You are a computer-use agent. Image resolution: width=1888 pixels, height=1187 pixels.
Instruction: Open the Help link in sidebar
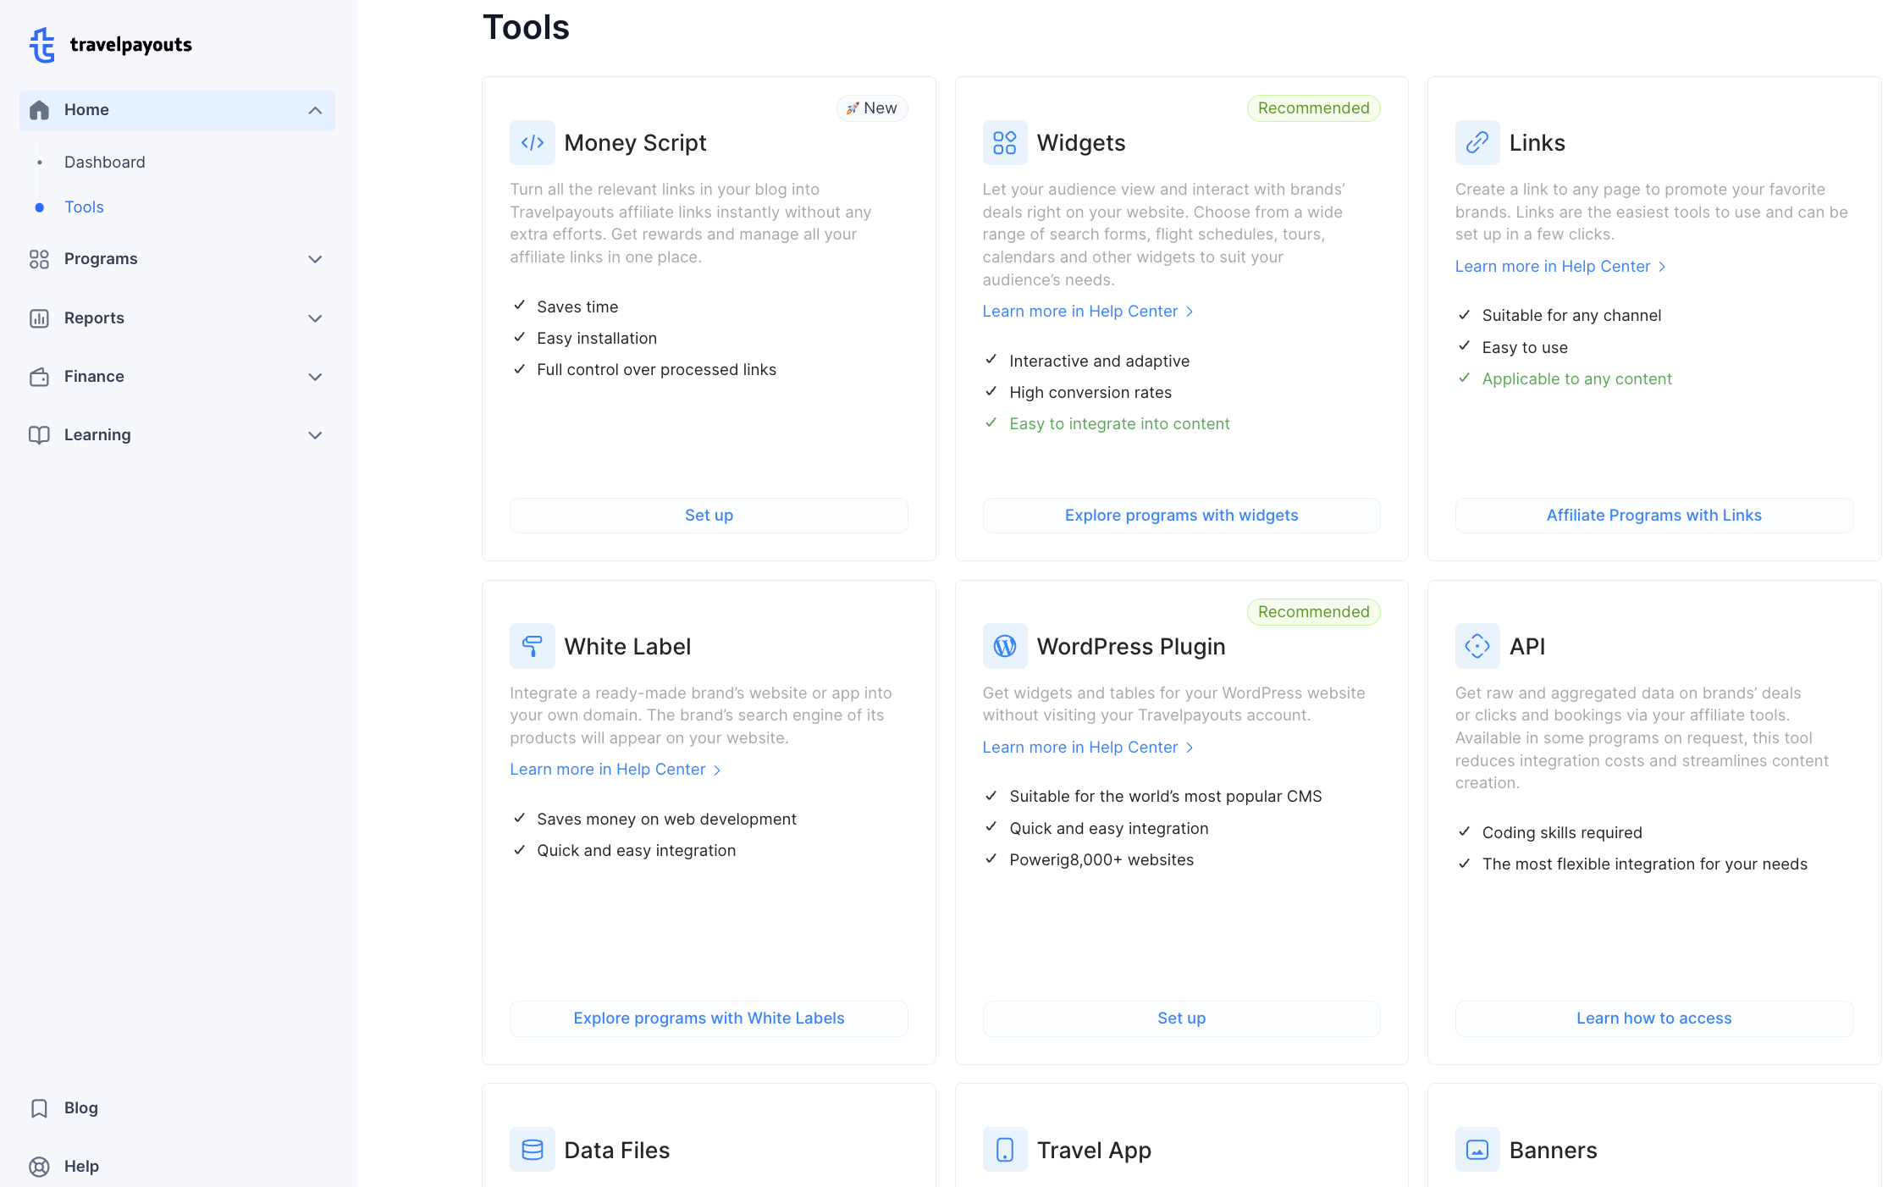(x=81, y=1167)
